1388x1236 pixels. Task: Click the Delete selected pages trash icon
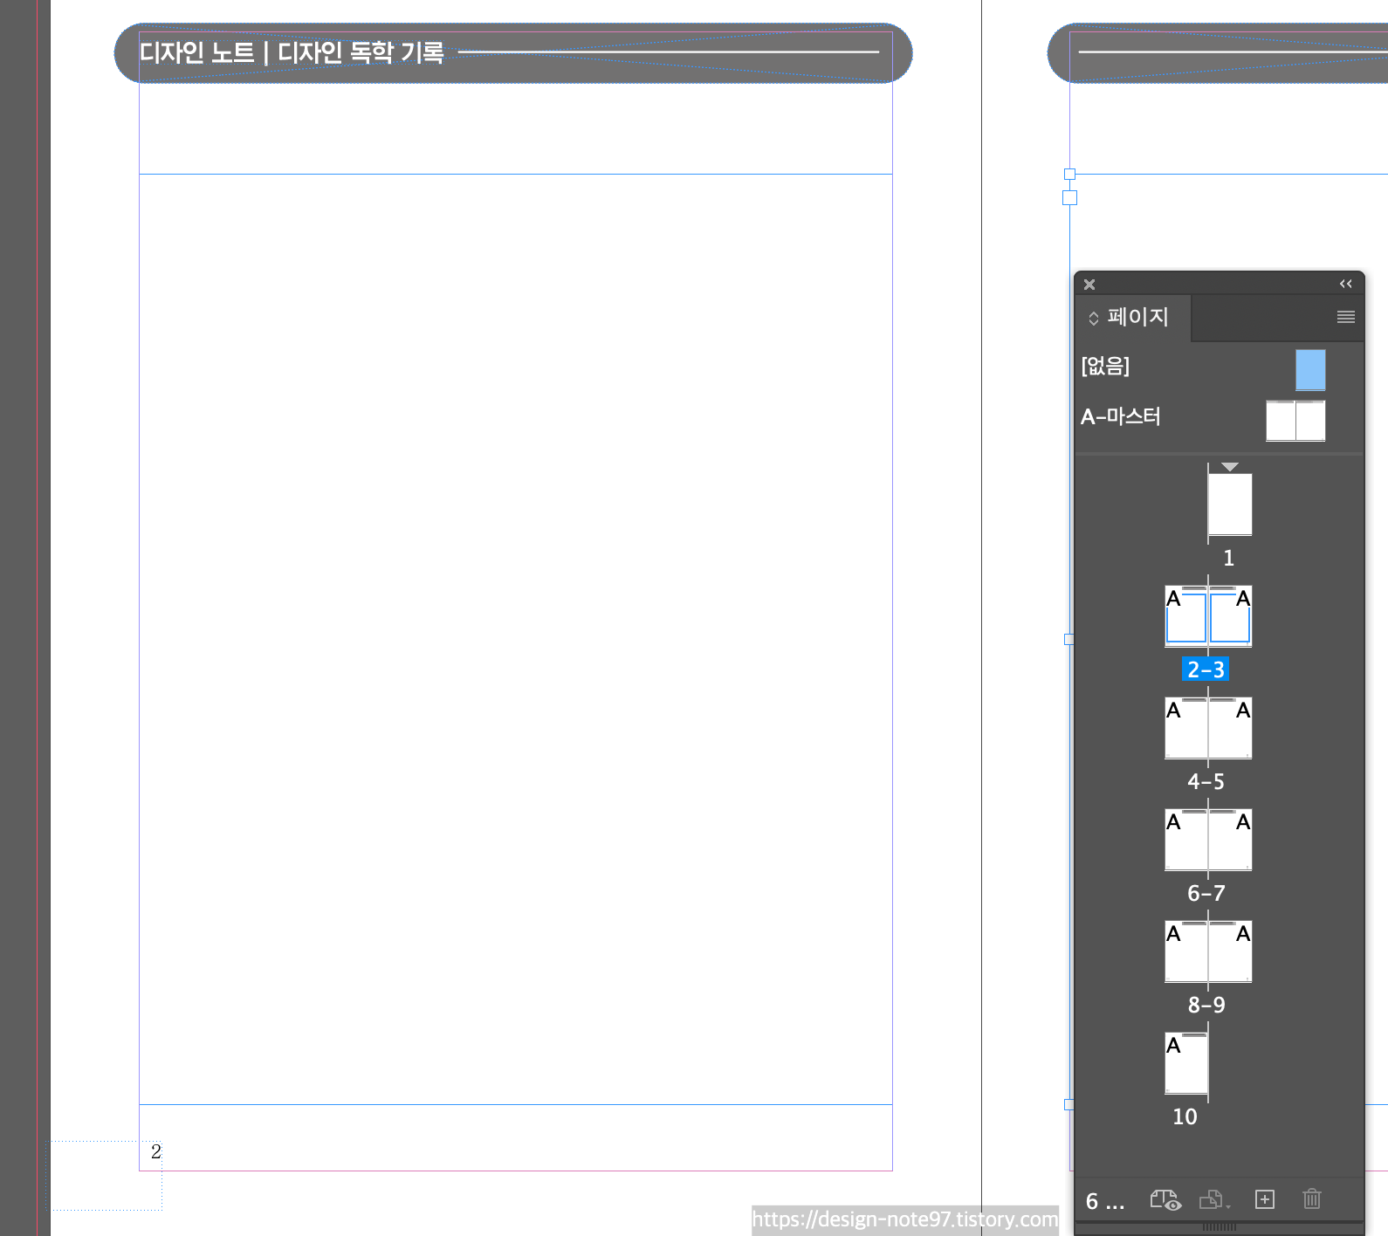coord(1311,1199)
